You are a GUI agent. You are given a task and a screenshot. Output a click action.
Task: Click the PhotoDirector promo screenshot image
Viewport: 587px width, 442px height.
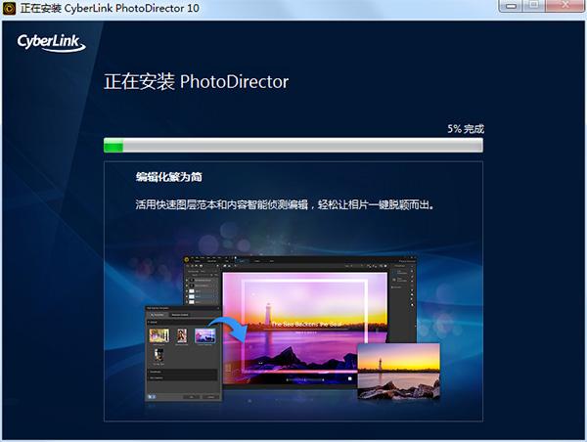293,329
